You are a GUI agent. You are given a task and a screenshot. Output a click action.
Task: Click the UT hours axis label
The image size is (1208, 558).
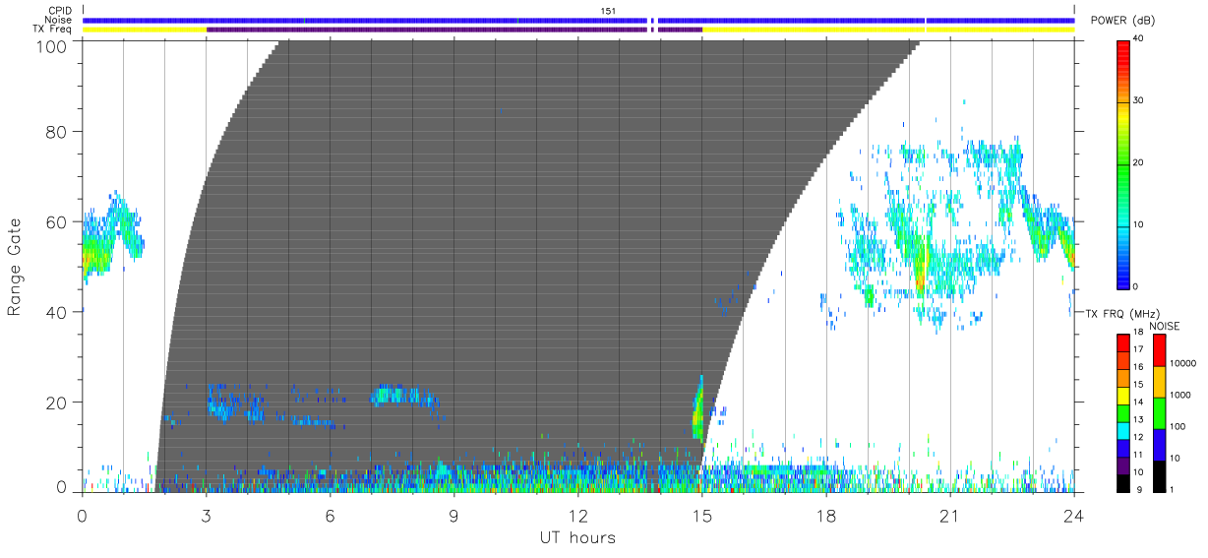[577, 538]
